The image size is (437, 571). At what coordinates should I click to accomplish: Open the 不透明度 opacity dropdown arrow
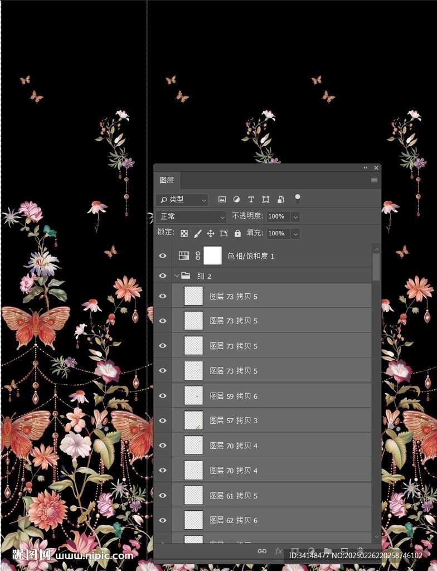click(295, 216)
